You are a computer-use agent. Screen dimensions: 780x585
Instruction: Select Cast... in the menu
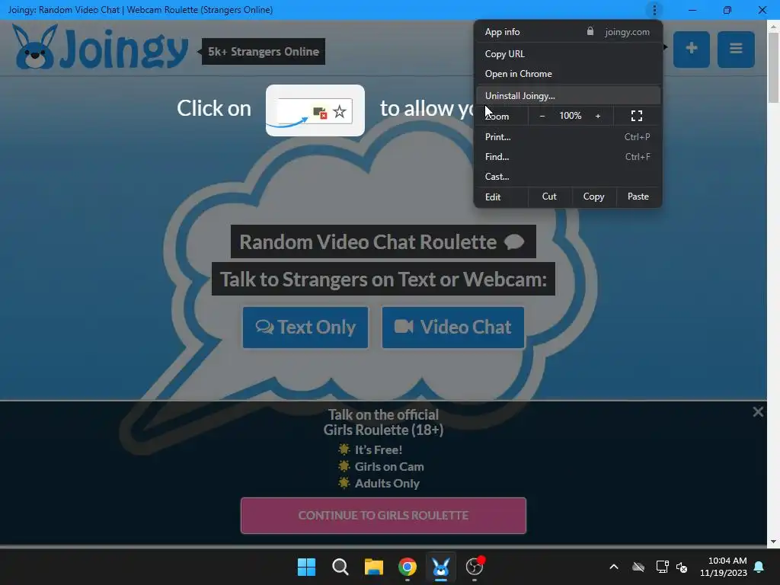click(568, 177)
